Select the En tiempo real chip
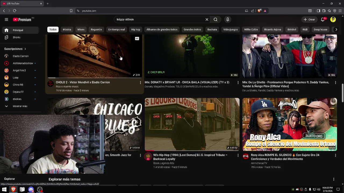 point(116,29)
